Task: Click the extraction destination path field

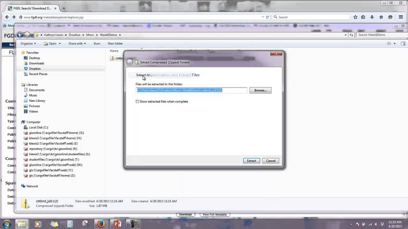Action: [x=191, y=90]
